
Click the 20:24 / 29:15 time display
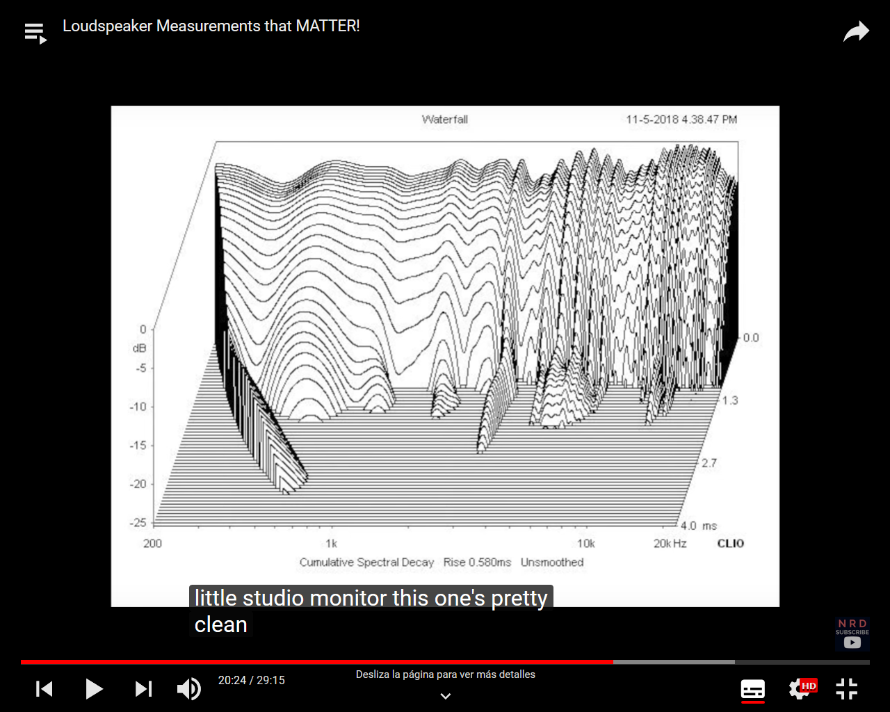point(252,680)
